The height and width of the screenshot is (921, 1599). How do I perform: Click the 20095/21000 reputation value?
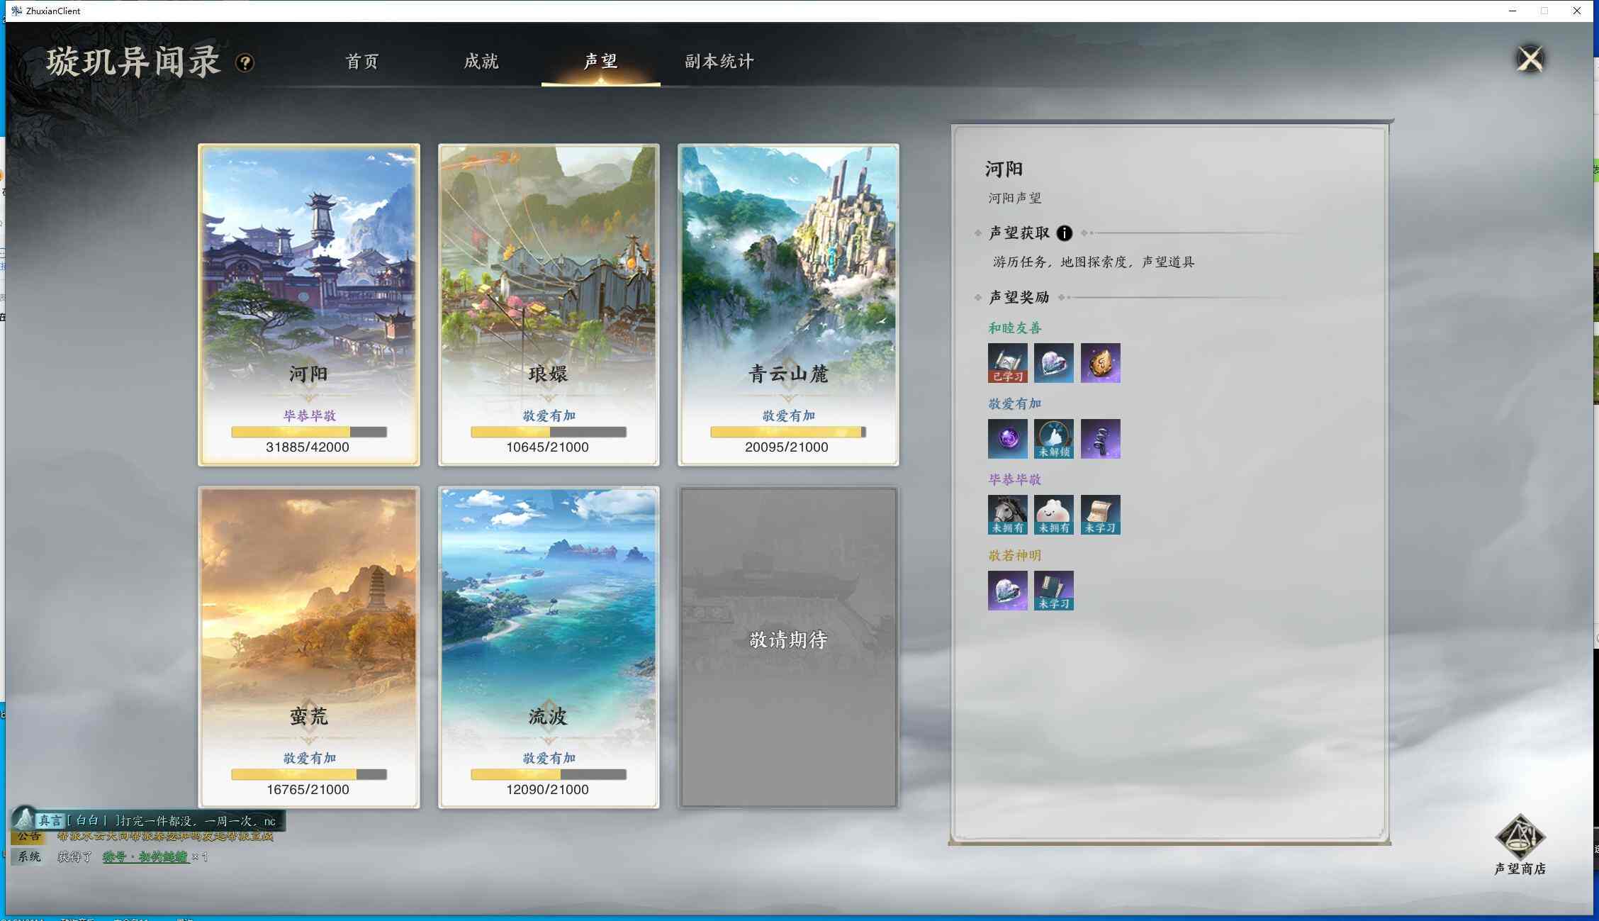click(x=787, y=447)
